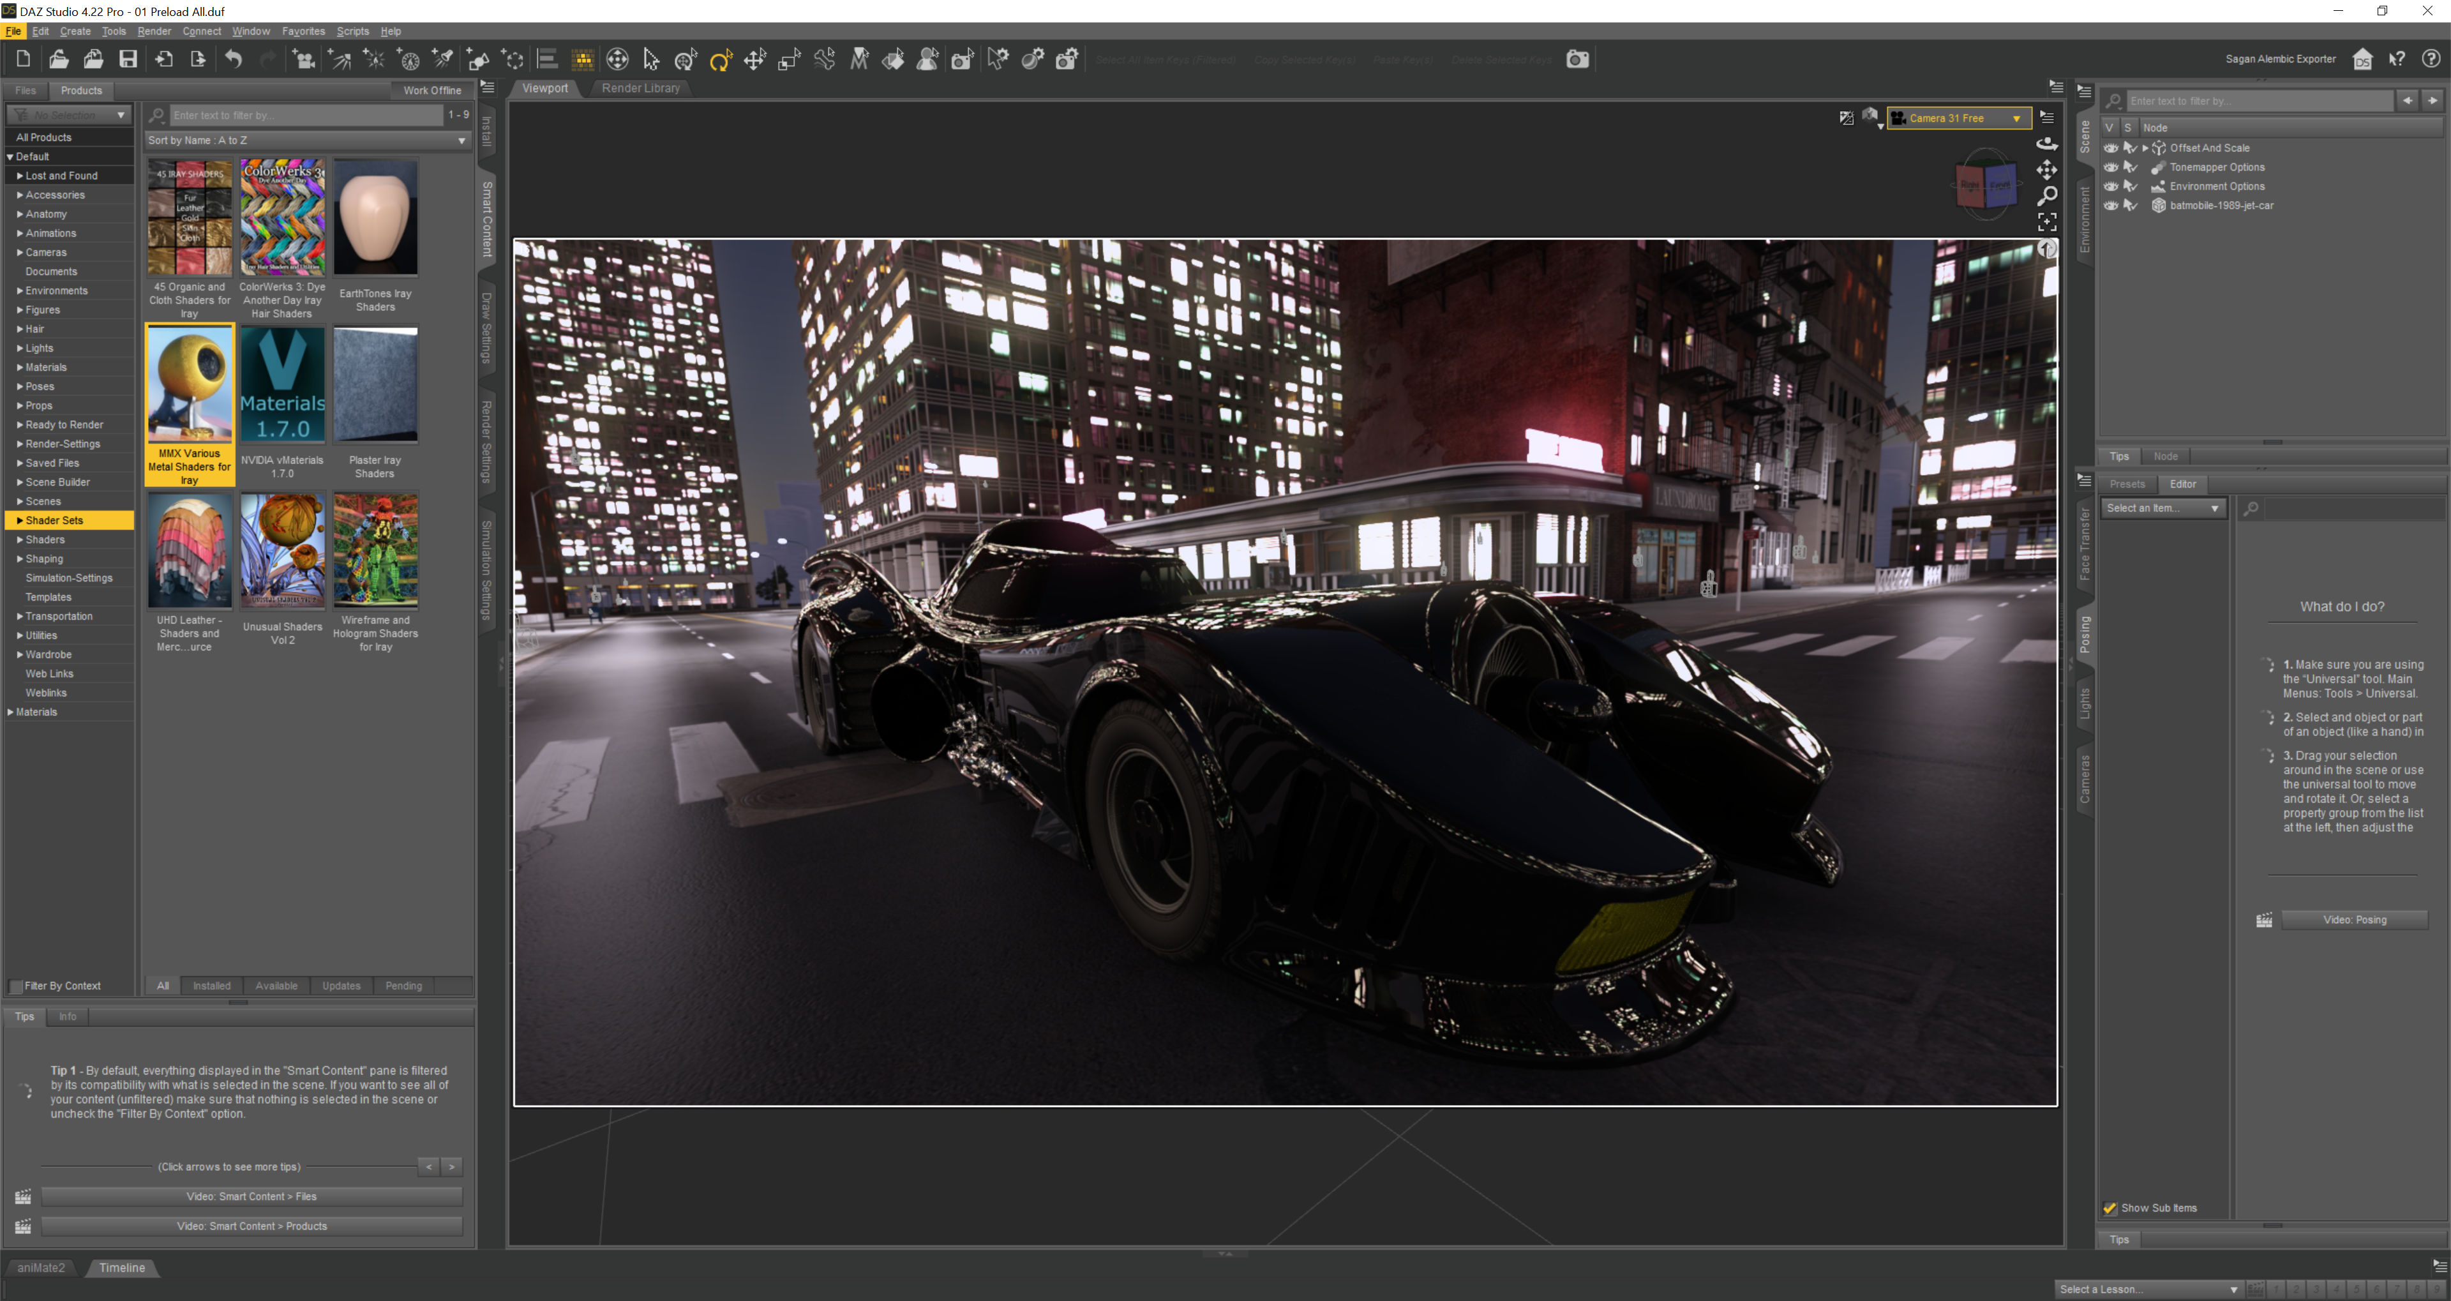Select the ActivePose bone tool
2451x1301 pixels.
(824, 59)
